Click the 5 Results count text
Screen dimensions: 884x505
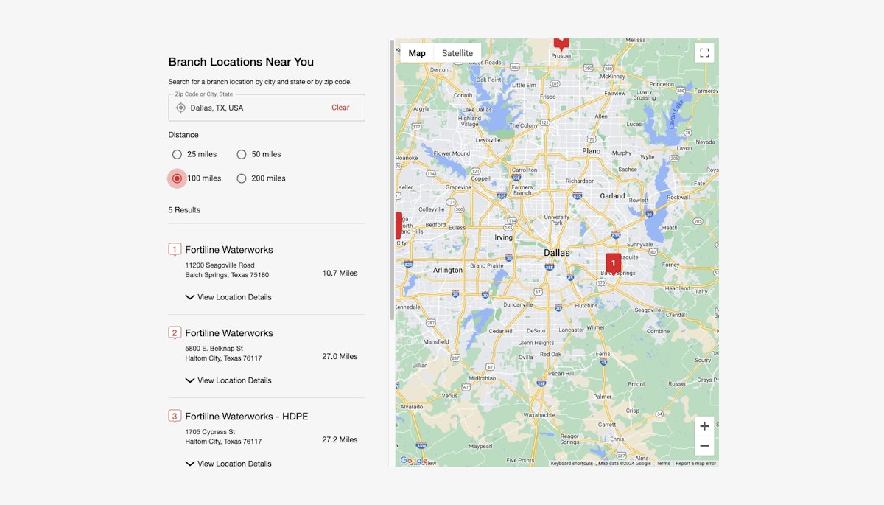(x=184, y=210)
